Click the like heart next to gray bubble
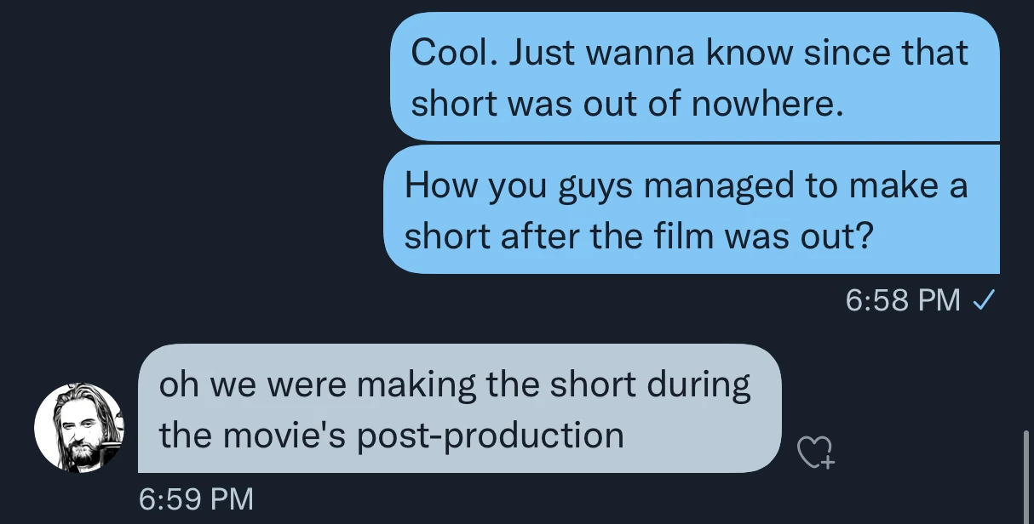Viewport: 1034px width, 524px height. tap(815, 453)
